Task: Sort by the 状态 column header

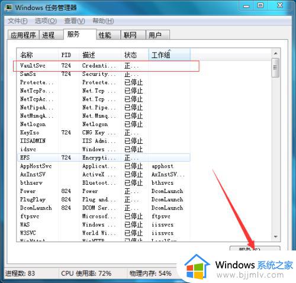Action: 135,54
